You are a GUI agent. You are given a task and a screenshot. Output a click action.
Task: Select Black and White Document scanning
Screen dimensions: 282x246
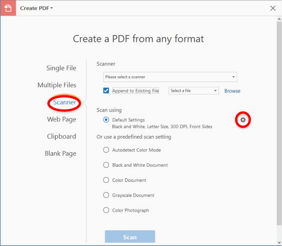tap(106, 165)
